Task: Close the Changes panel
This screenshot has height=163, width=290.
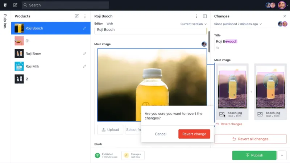Action: pyautogui.click(x=285, y=16)
